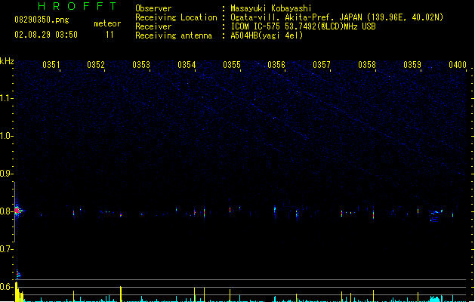Click the 0358 time axis label
This screenshot has height=302, width=475.
click(367, 65)
